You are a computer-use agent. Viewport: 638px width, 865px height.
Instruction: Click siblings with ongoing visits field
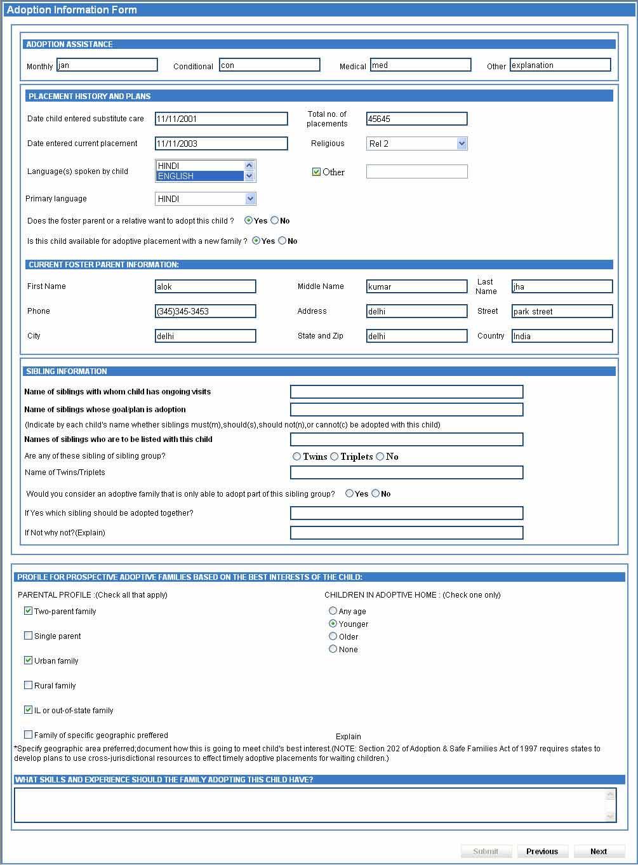406,392
